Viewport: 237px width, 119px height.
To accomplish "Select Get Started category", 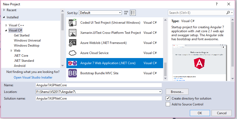I will pyautogui.click(x=22, y=35).
